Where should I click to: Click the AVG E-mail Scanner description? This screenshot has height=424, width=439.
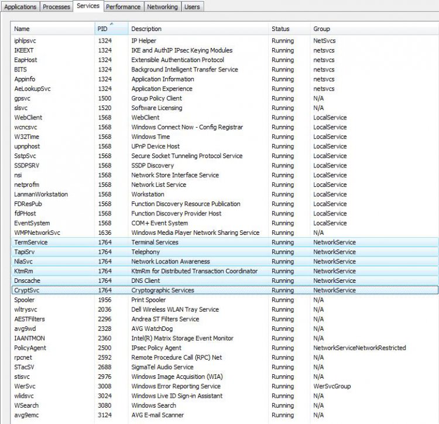click(157, 415)
